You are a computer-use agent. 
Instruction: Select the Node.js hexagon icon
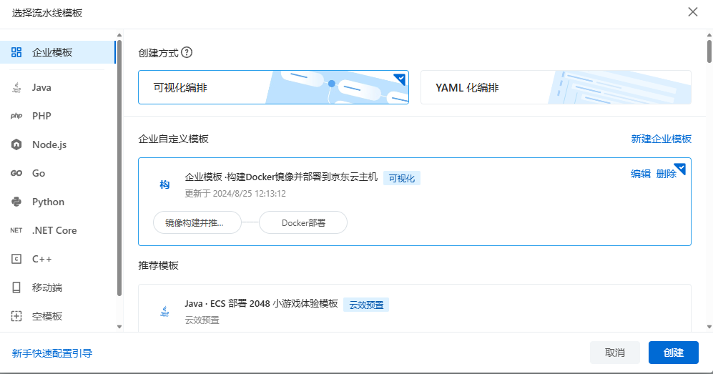pos(16,144)
